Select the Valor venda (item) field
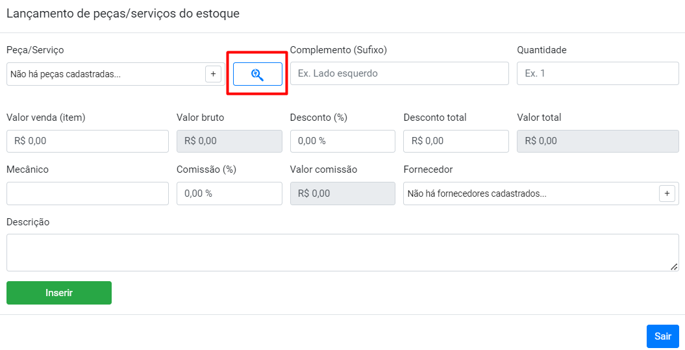This screenshot has height=350, width=685. pos(88,141)
